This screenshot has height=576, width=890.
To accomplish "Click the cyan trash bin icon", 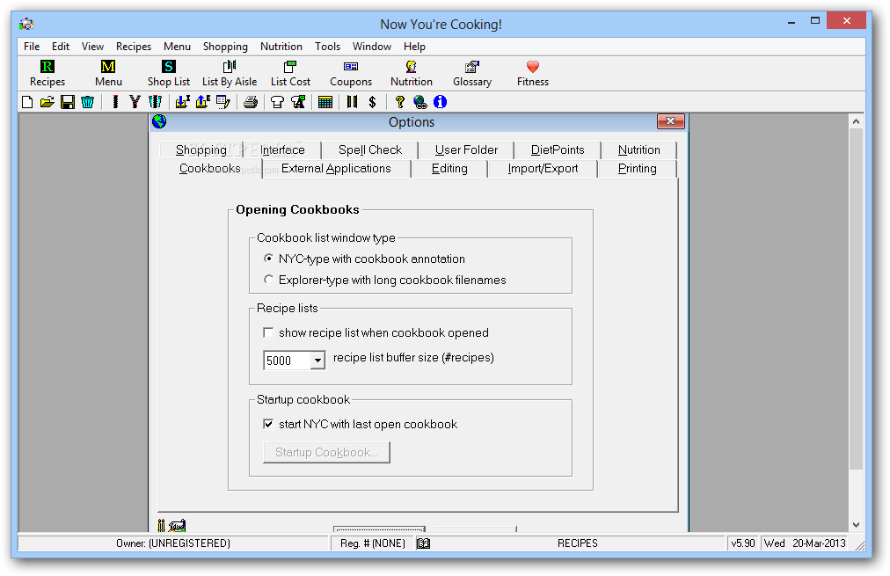I will point(87,102).
